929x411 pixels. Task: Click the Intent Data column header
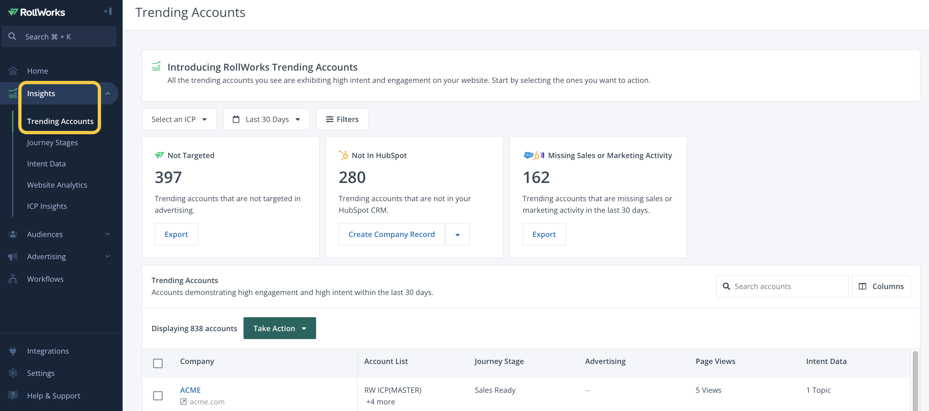coord(826,361)
